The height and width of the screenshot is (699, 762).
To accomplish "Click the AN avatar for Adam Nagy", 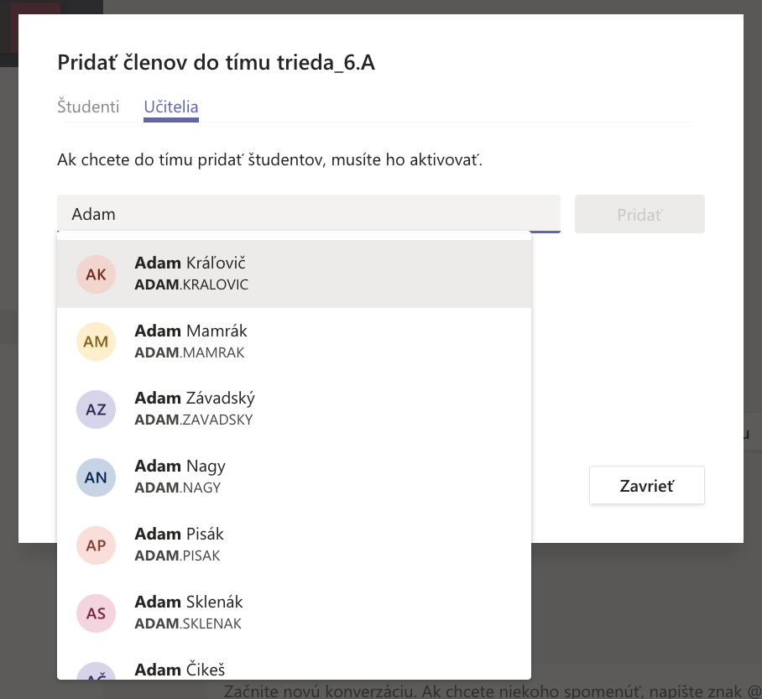I will (x=97, y=477).
